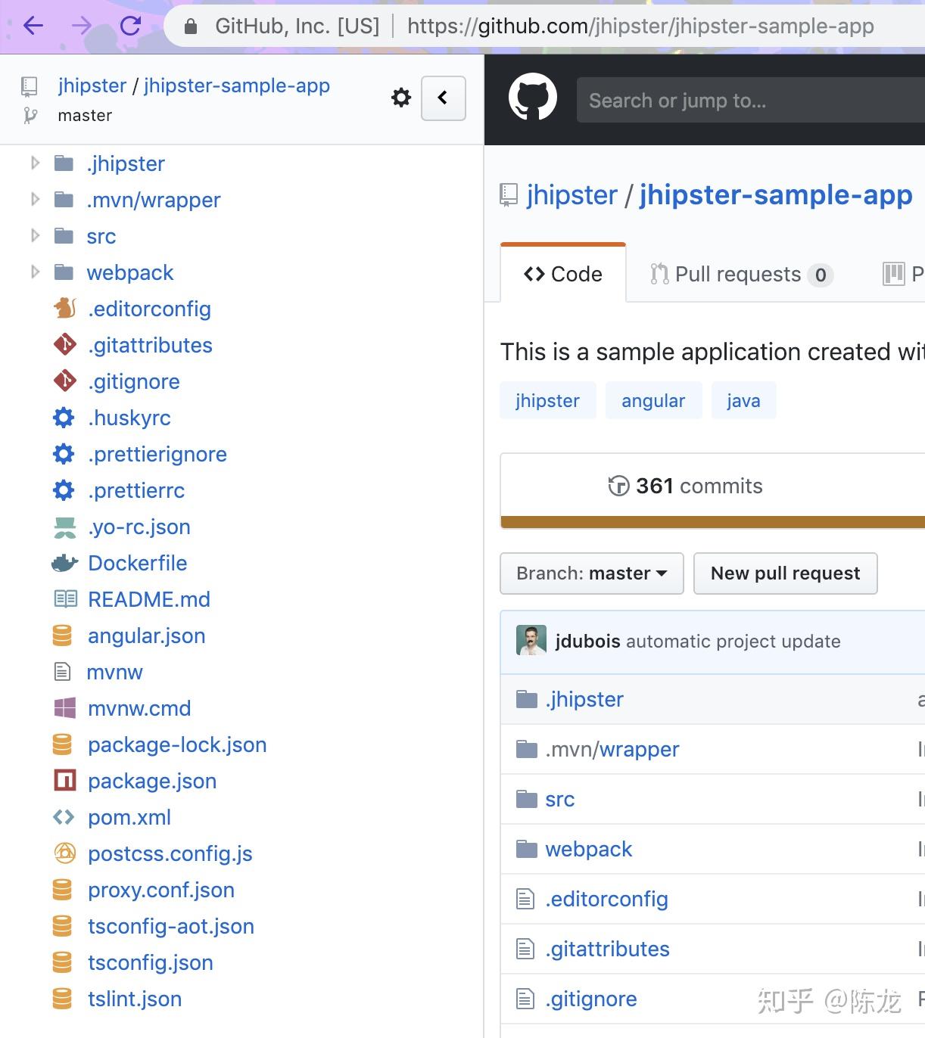Click the GitHub Octocat logo
This screenshot has width=925, height=1038.
532,98
